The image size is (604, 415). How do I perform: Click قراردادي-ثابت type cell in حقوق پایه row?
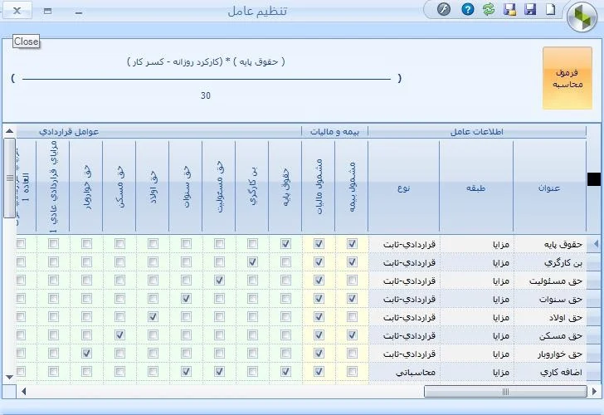click(404, 244)
